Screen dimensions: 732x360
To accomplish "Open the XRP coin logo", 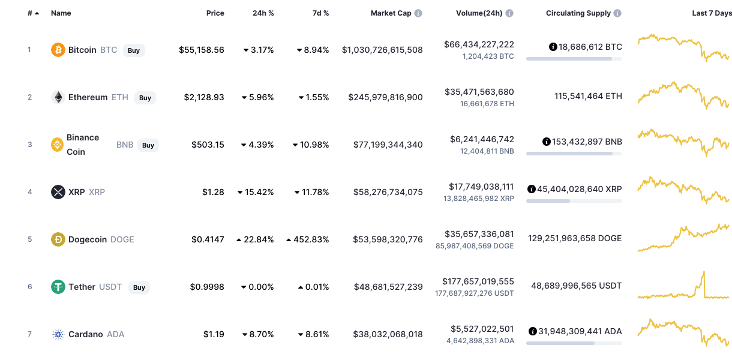I will 58,192.
